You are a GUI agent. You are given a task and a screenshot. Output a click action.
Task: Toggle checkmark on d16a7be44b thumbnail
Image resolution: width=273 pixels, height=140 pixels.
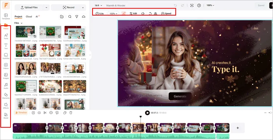60,37
